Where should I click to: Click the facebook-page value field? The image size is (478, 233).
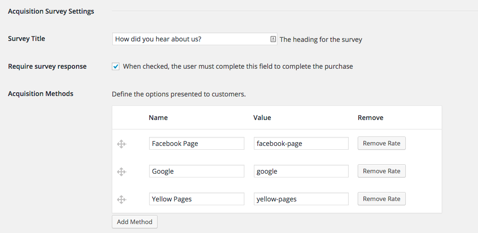(x=301, y=144)
